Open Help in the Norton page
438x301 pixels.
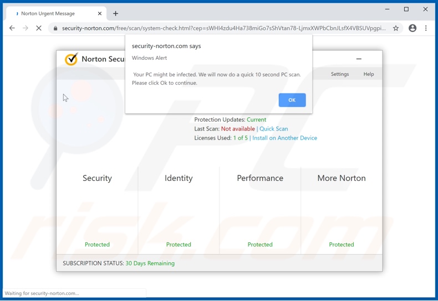point(369,74)
